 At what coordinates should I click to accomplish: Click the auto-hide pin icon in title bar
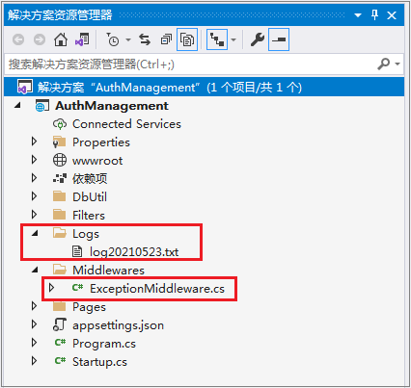pyautogui.click(x=374, y=14)
